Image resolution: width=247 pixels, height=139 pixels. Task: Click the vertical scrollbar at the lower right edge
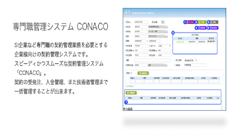[222, 105]
